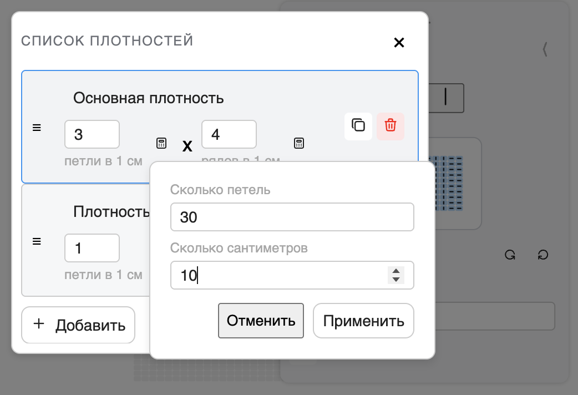Select the Основная плотность title text
Screen dimensions: 578x395
click(148, 98)
